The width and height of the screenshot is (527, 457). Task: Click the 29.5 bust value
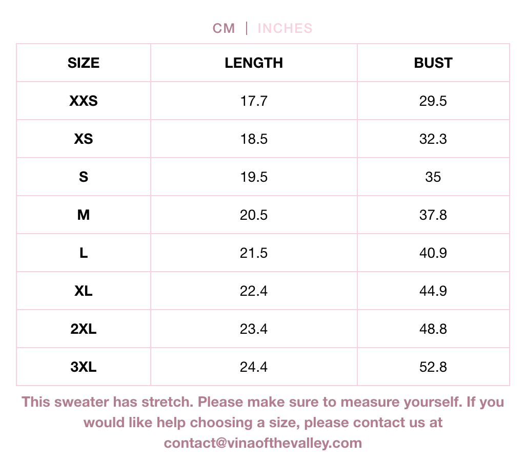click(x=433, y=101)
